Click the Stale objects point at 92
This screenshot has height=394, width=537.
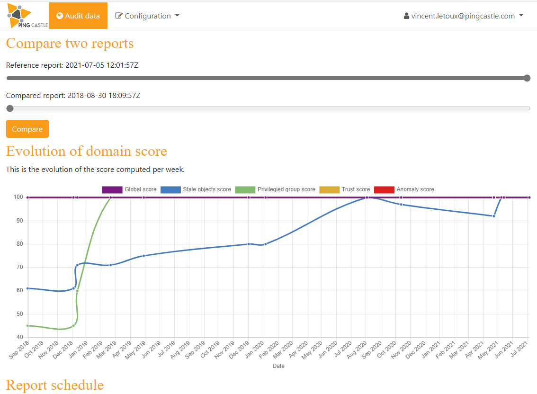494,216
